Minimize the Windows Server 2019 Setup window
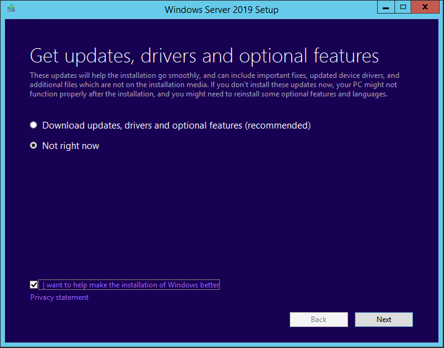Viewport: 444px width, 348px height. pyautogui.click(x=385, y=7)
